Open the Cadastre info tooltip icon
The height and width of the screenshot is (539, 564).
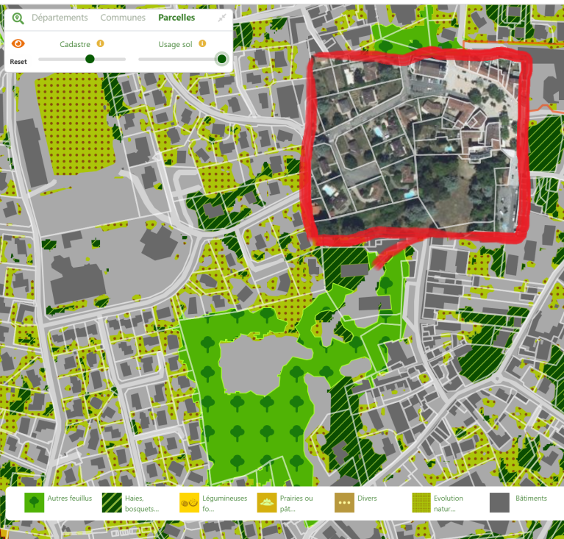101,44
